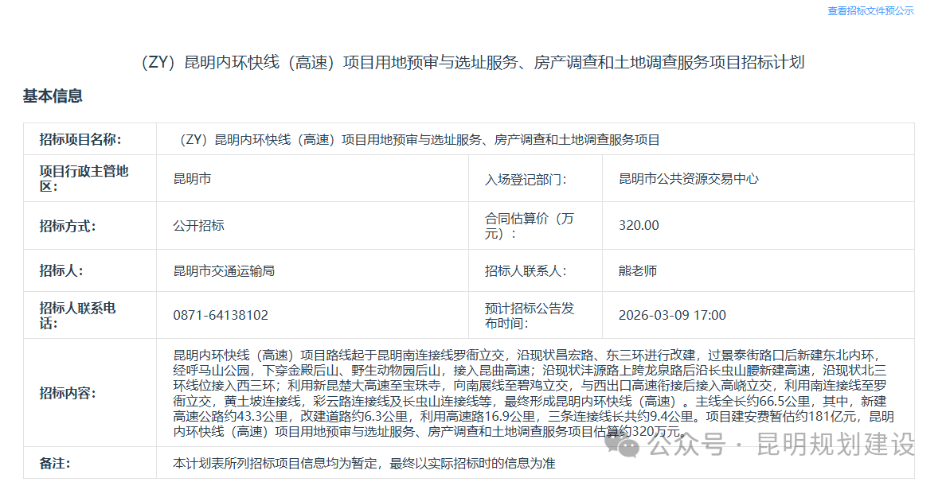Image resolution: width=946 pixels, height=482 pixels.
Task: Click the 招标内容 description paragraph
Action: click(534, 393)
